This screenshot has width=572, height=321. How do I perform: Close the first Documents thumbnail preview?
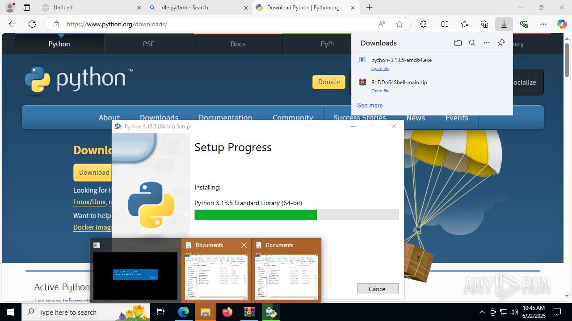tap(244, 245)
